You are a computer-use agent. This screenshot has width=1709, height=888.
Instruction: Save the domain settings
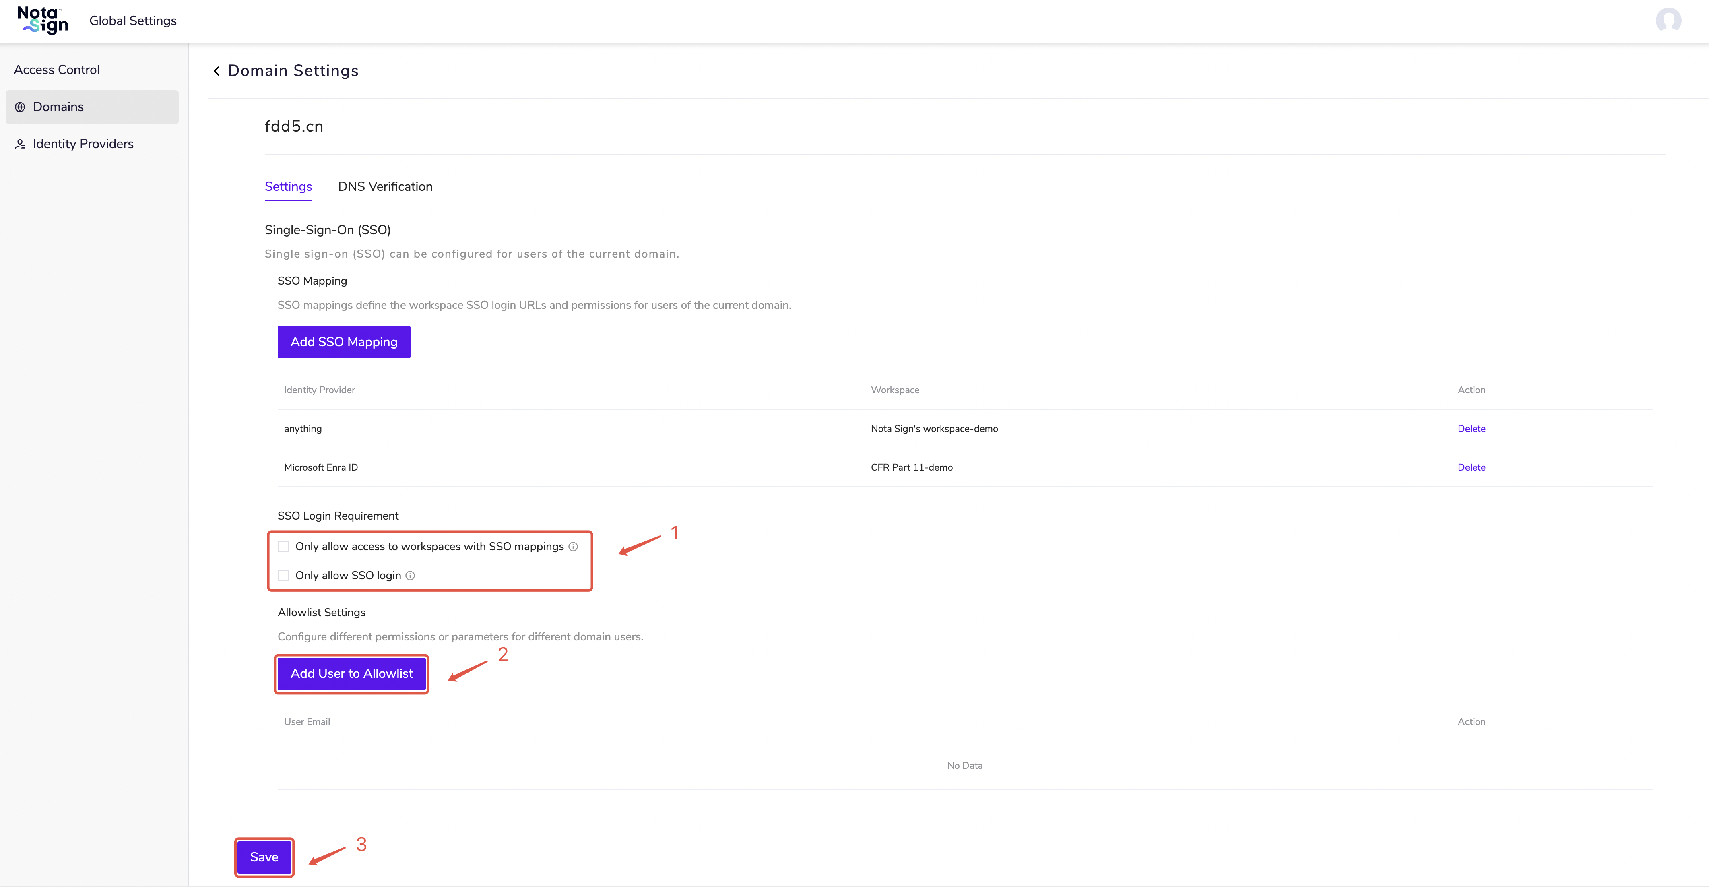[x=264, y=857]
